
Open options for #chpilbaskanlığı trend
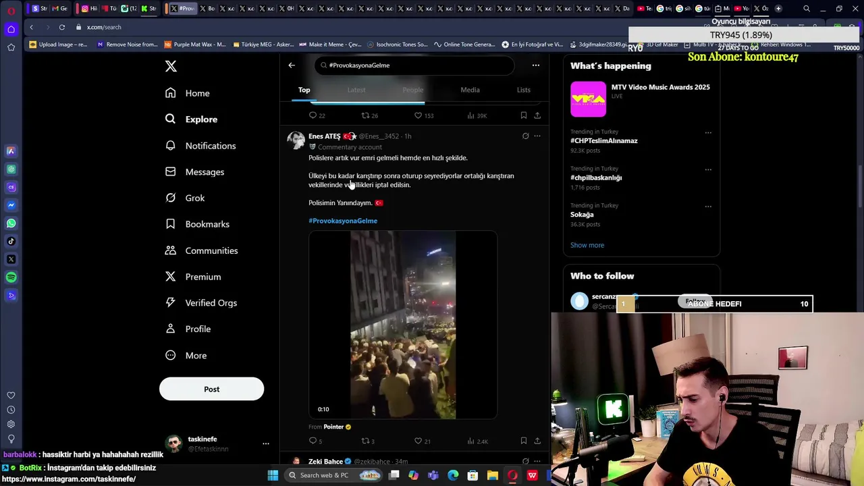(708, 169)
